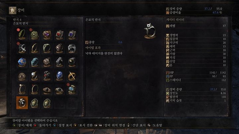Choose the equipped green beaded ring

pyautogui.click(x=35, y=34)
